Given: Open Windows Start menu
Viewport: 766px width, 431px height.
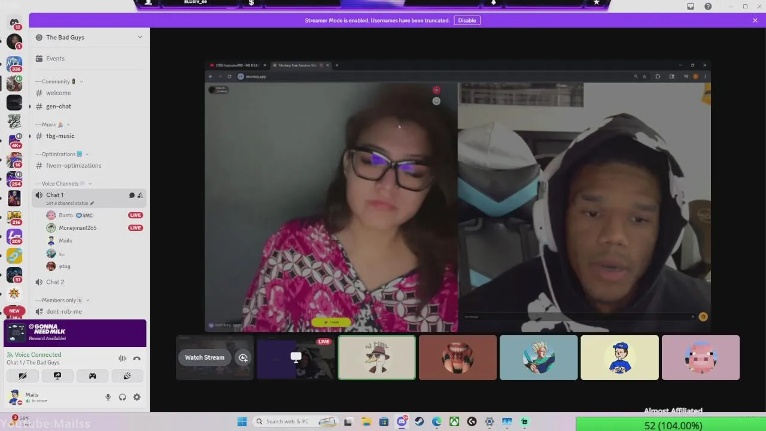Looking at the screenshot, I should point(242,422).
